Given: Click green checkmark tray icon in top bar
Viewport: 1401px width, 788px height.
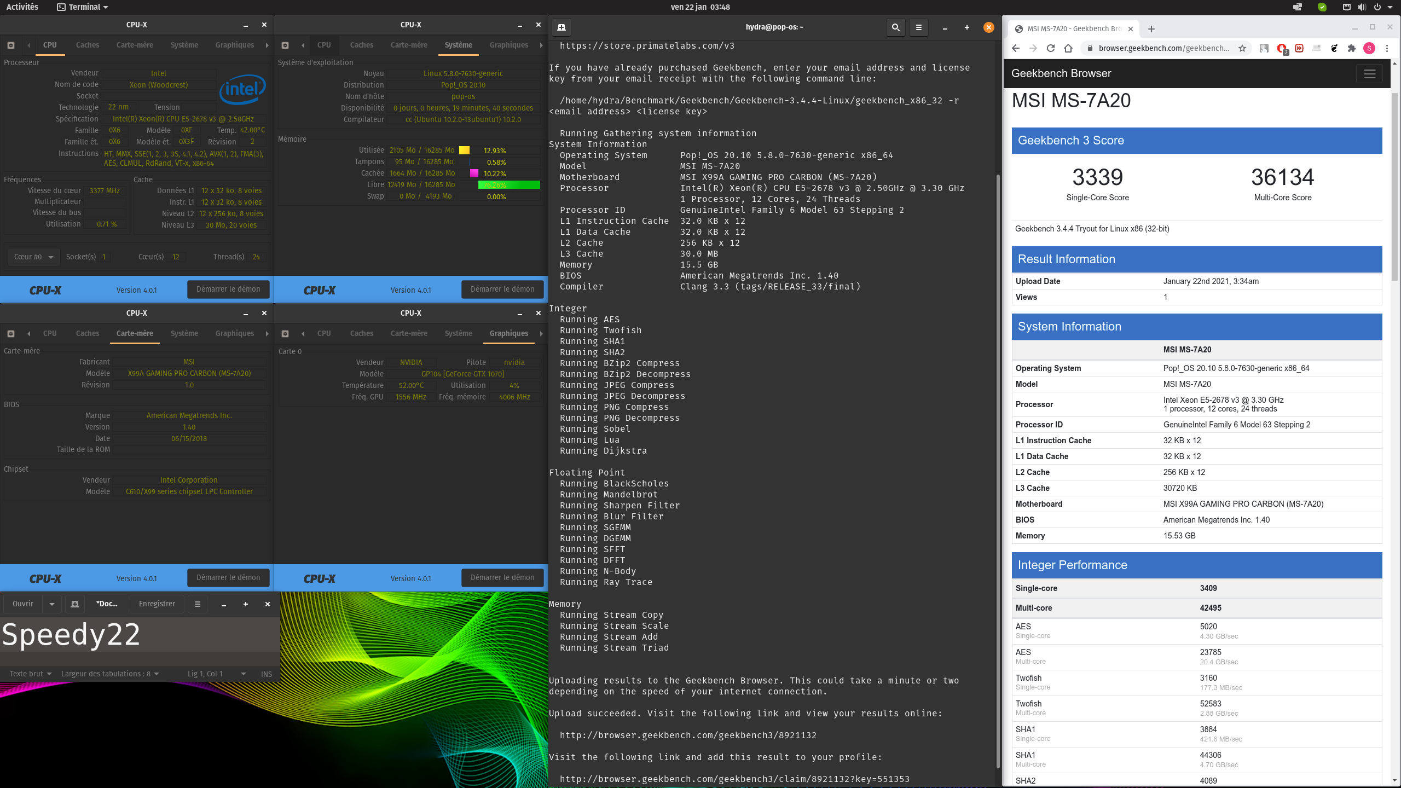Looking at the screenshot, I should [x=1322, y=7].
